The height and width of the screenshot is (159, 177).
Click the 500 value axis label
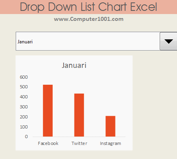[24, 87]
